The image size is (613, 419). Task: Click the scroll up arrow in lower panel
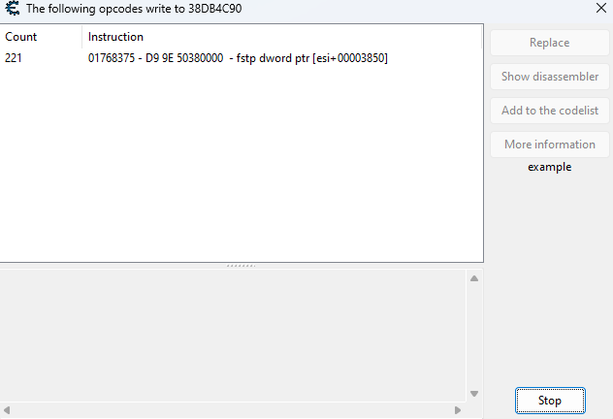coord(474,279)
